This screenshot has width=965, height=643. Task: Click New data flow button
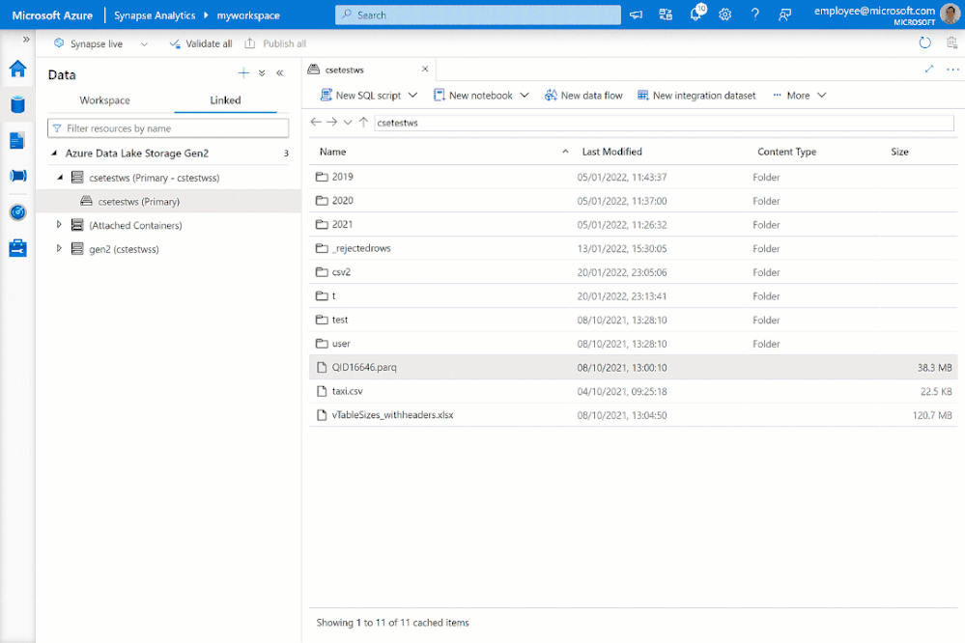pos(583,96)
